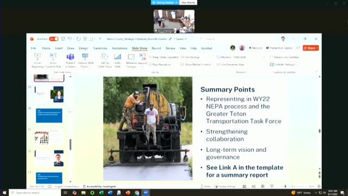The image size is (348, 196).
Task: Click Stop Sharing at the top
Action: [188, 2]
